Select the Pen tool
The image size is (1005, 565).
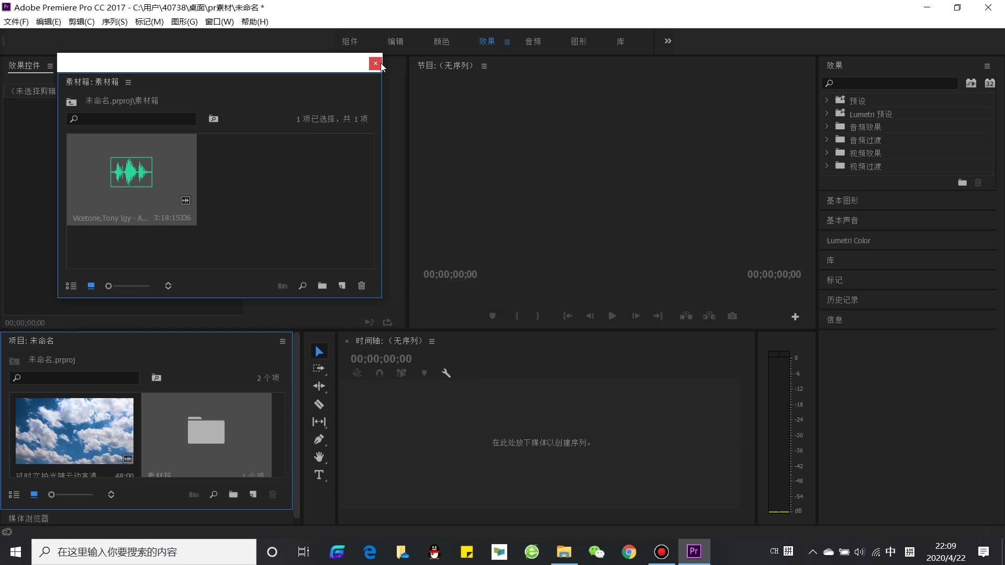pos(319,439)
